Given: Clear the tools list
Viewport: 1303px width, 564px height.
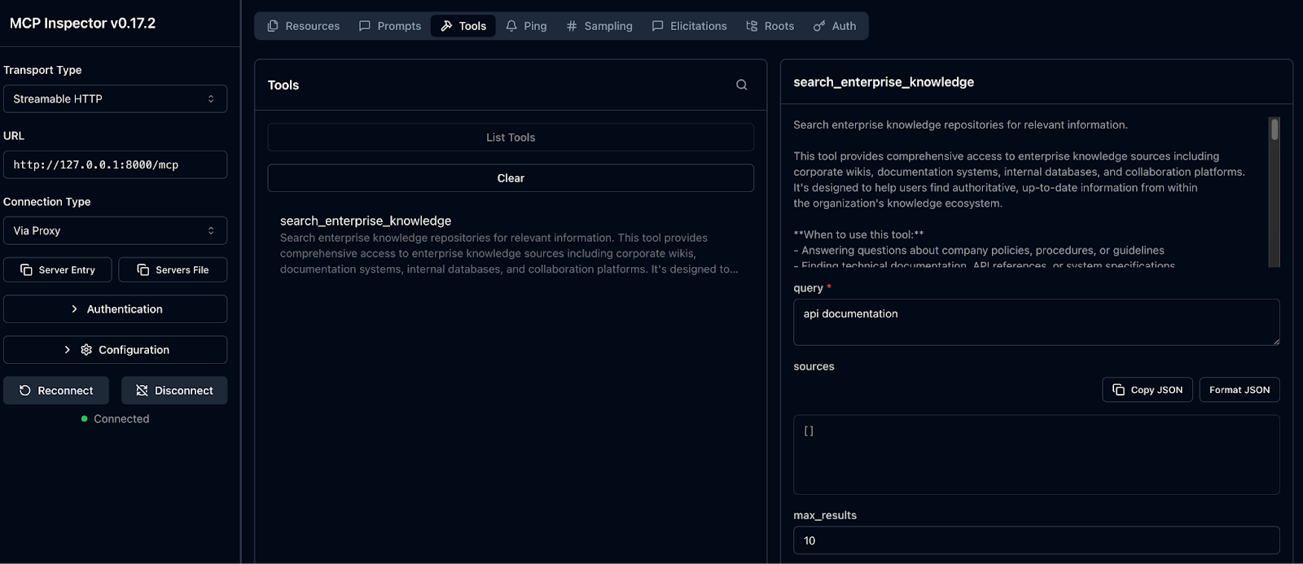Looking at the screenshot, I should tap(511, 178).
